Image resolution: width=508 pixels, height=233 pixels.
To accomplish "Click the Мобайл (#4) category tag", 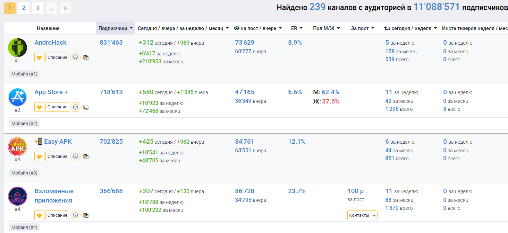I will [24, 227].
